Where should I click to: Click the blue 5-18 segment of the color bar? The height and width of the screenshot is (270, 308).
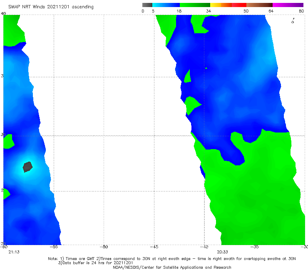(166, 5)
